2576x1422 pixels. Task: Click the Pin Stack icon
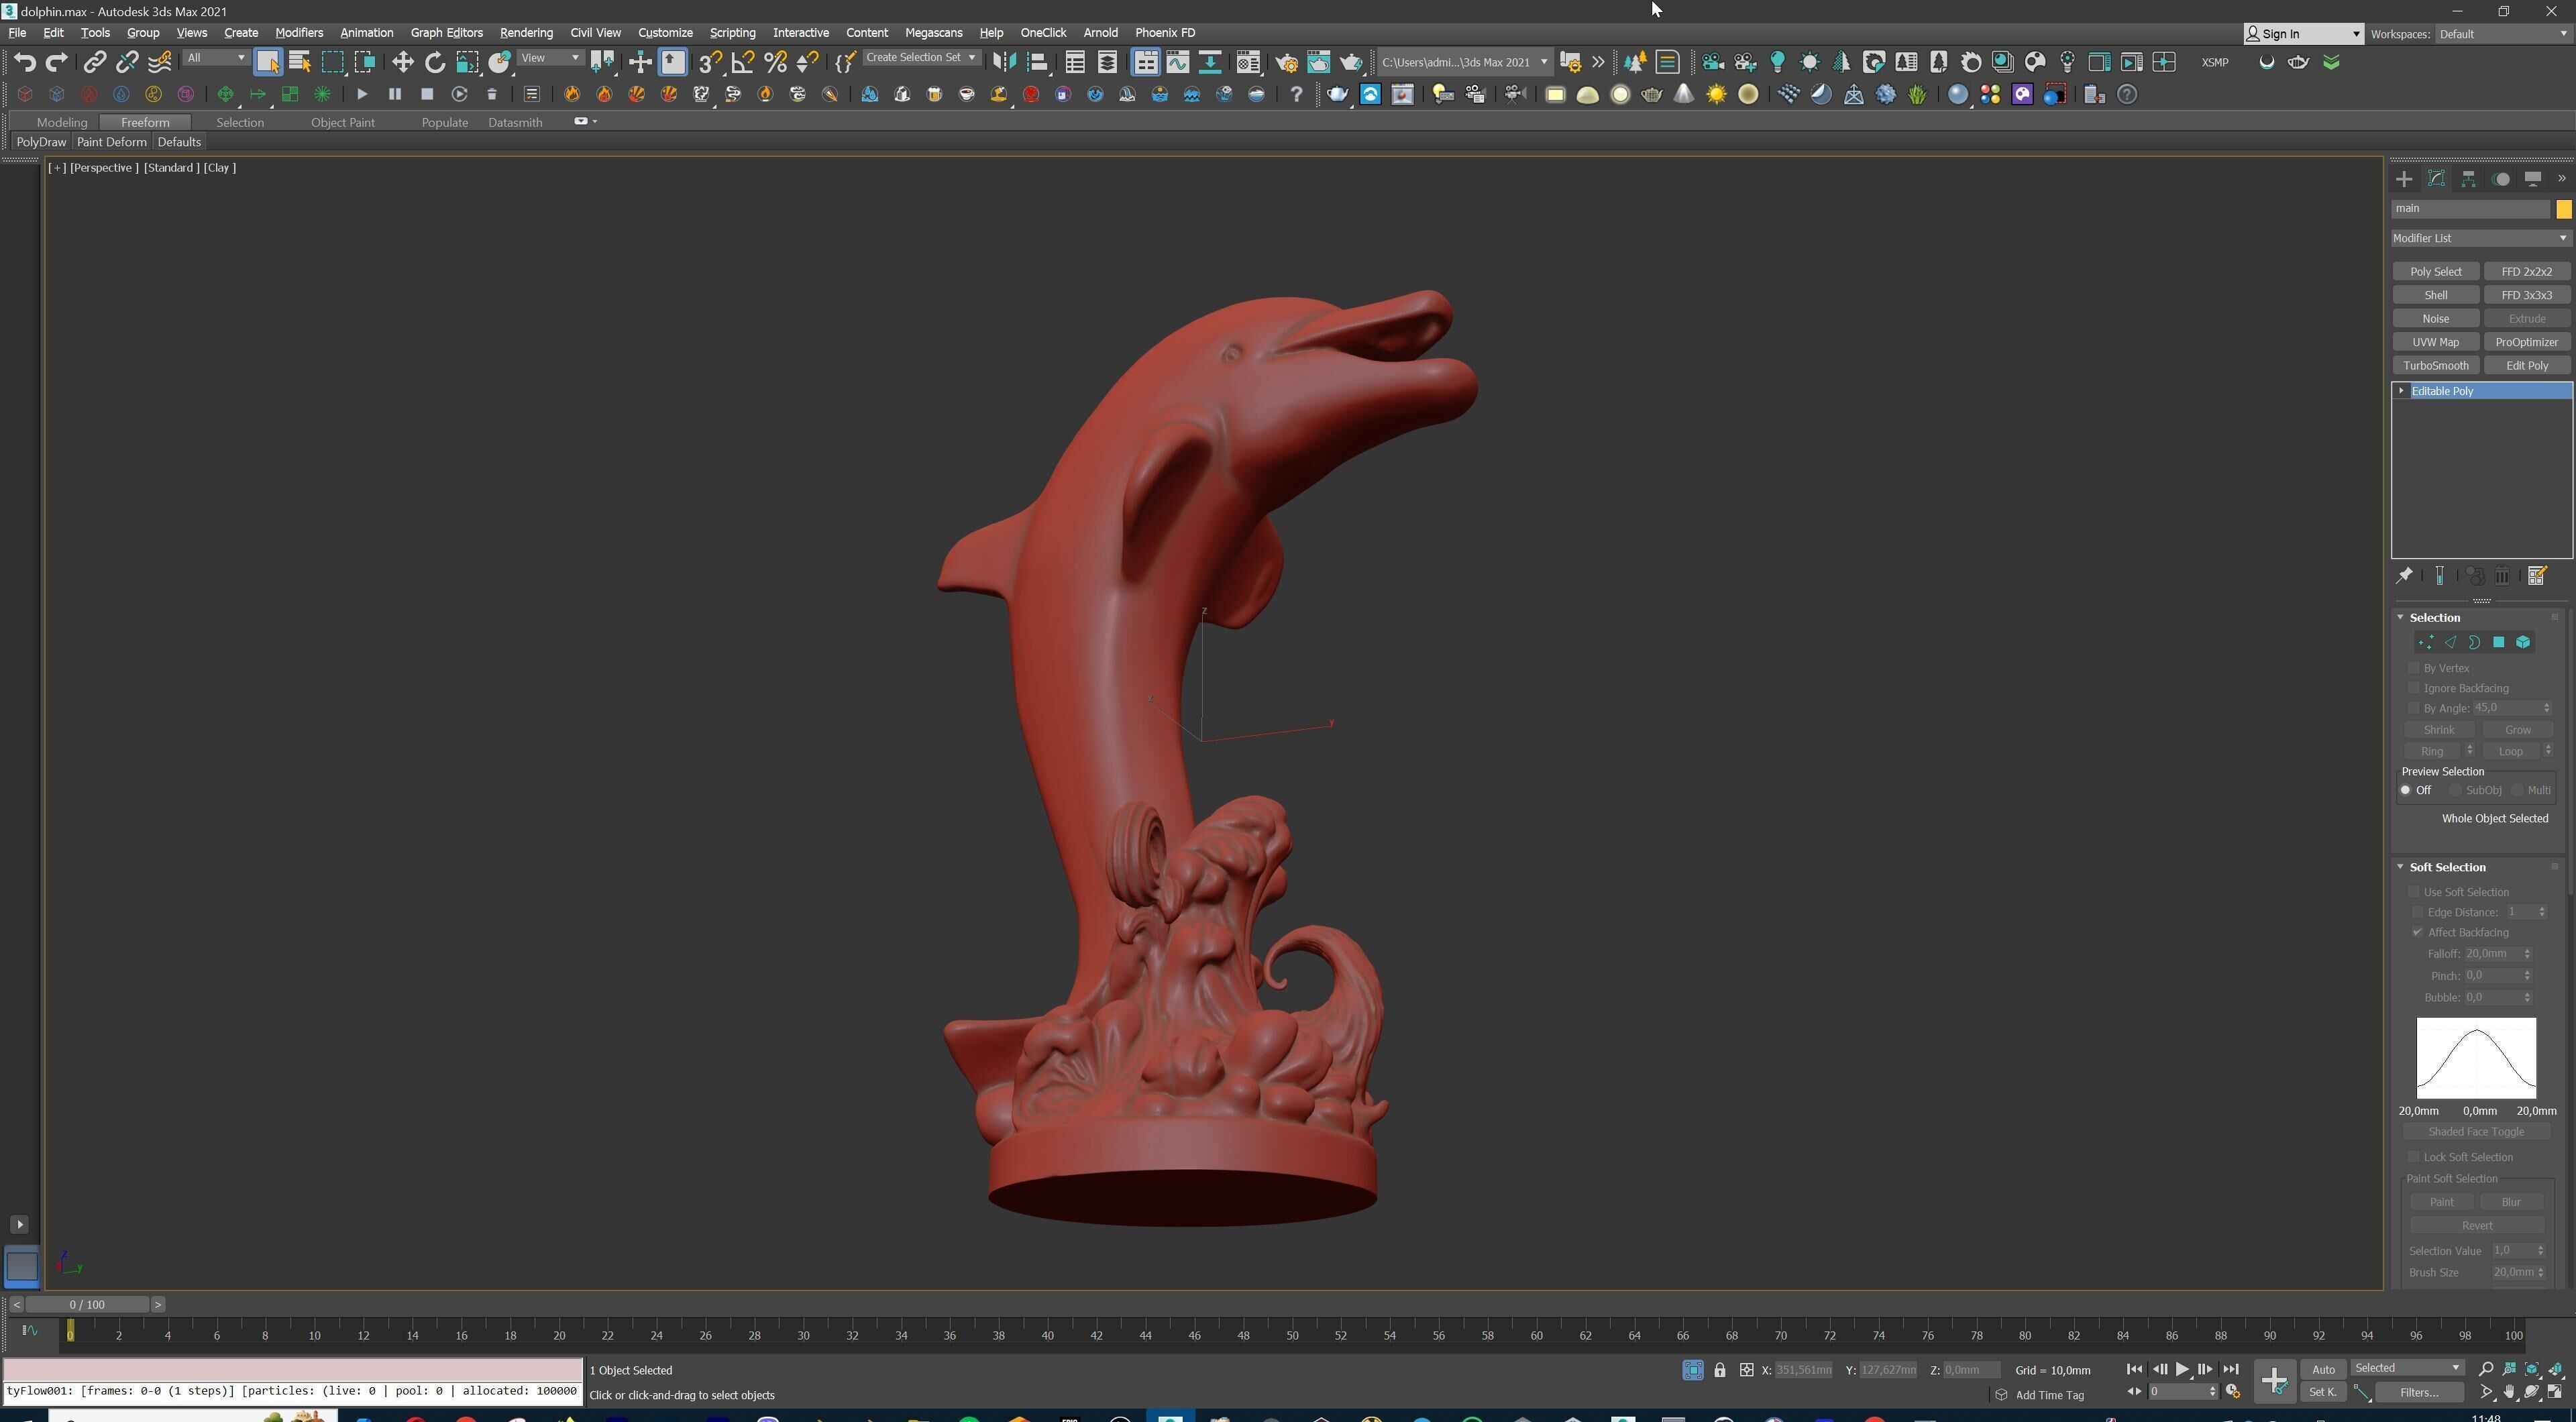point(2404,575)
